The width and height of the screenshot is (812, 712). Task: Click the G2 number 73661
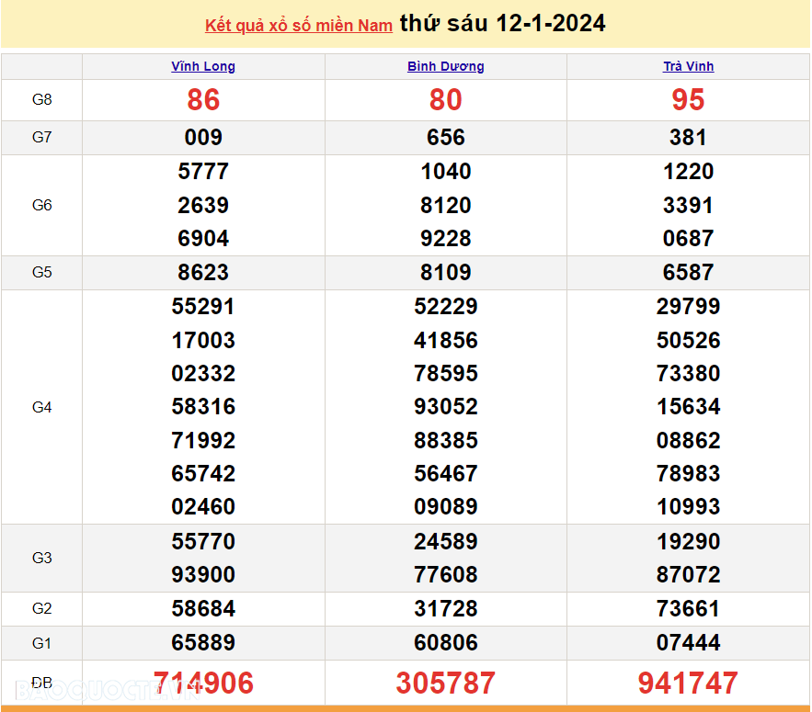[x=688, y=609]
